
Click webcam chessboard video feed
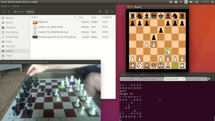coord(50,93)
